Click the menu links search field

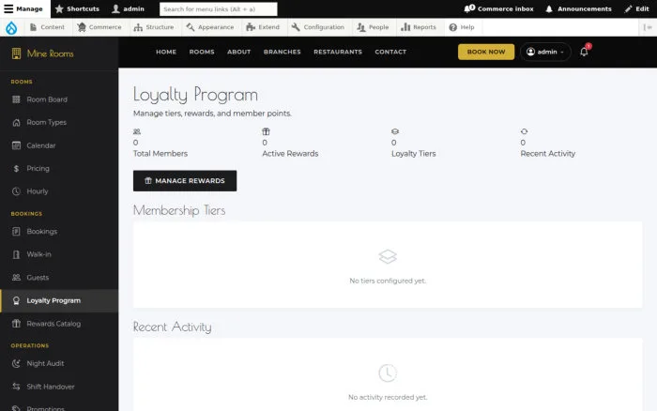tap(219, 8)
